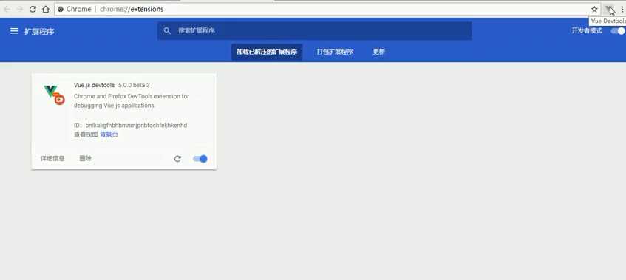
Task: Click the 更新 update button
Action: pyautogui.click(x=379, y=52)
